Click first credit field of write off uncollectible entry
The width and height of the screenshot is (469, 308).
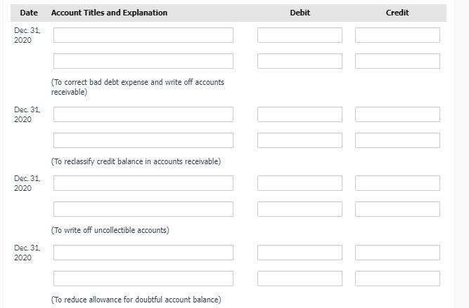[397, 183]
